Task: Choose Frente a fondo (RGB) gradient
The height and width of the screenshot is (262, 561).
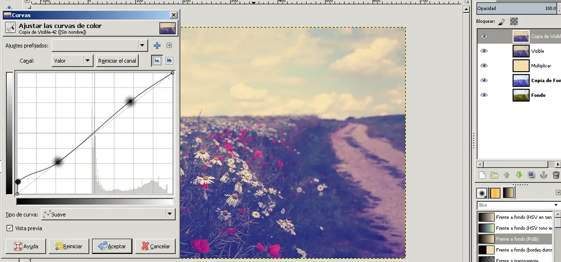Action: [x=515, y=239]
